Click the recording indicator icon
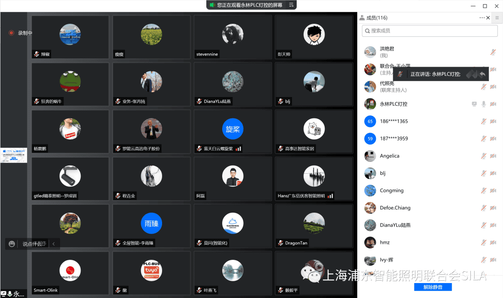This screenshot has height=298, width=503. [11, 33]
